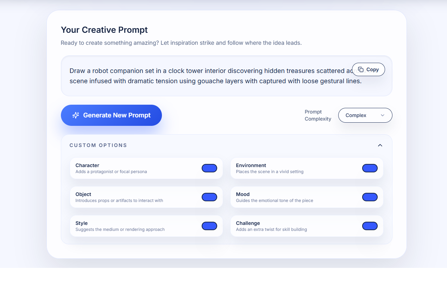Screen dimensions: 447x282
Task: Click the Copy button
Action: [x=368, y=69]
